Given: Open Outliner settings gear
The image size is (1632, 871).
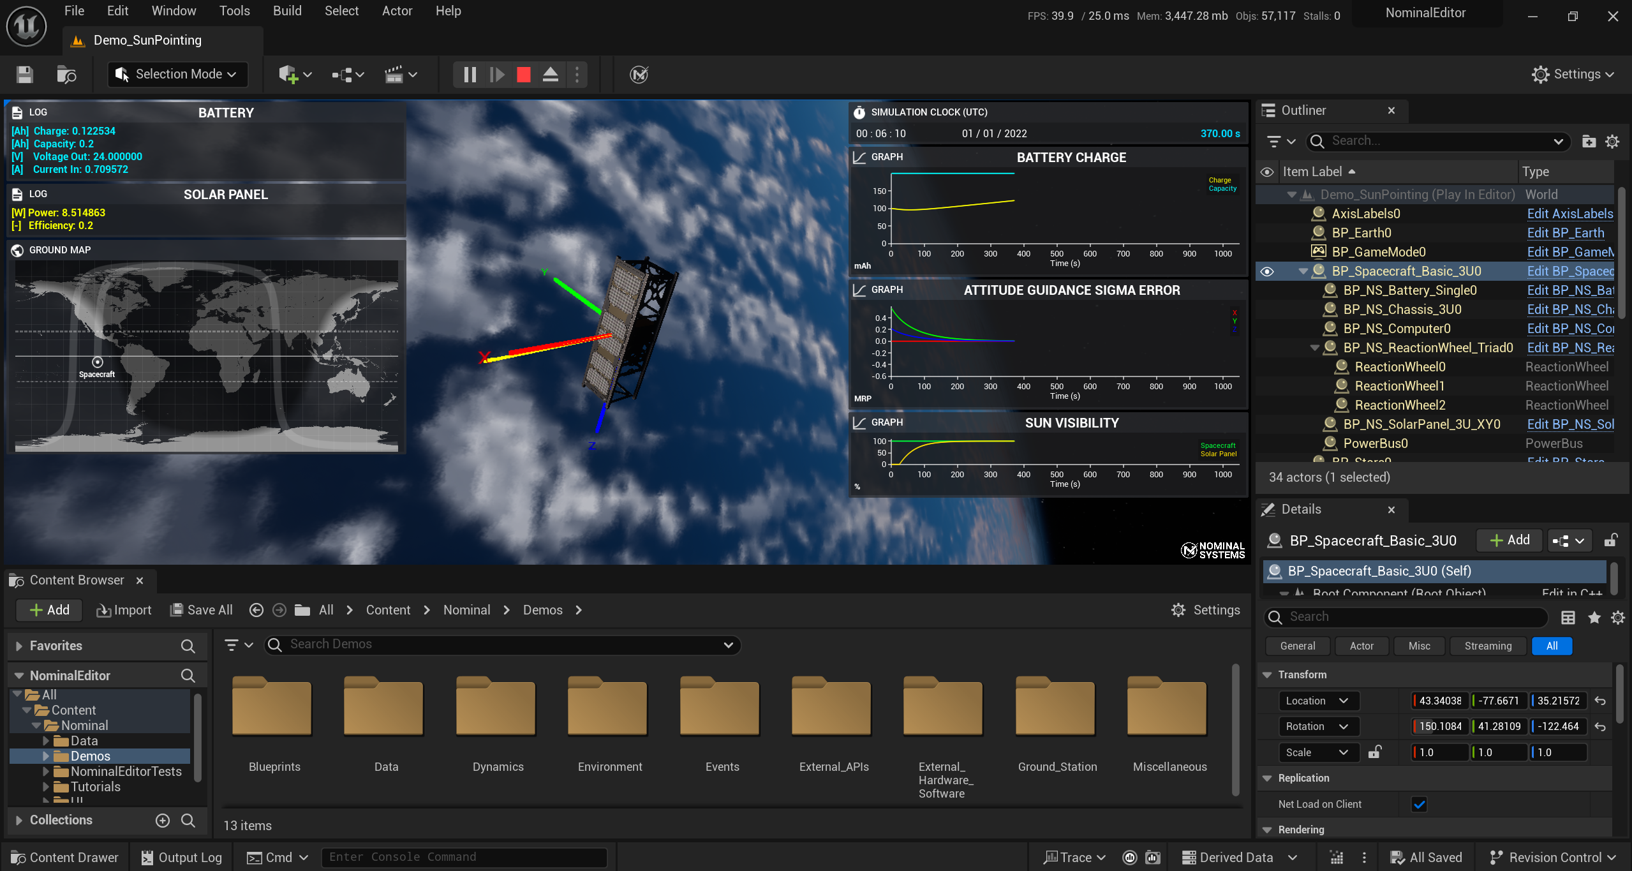Looking at the screenshot, I should point(1612,142).
